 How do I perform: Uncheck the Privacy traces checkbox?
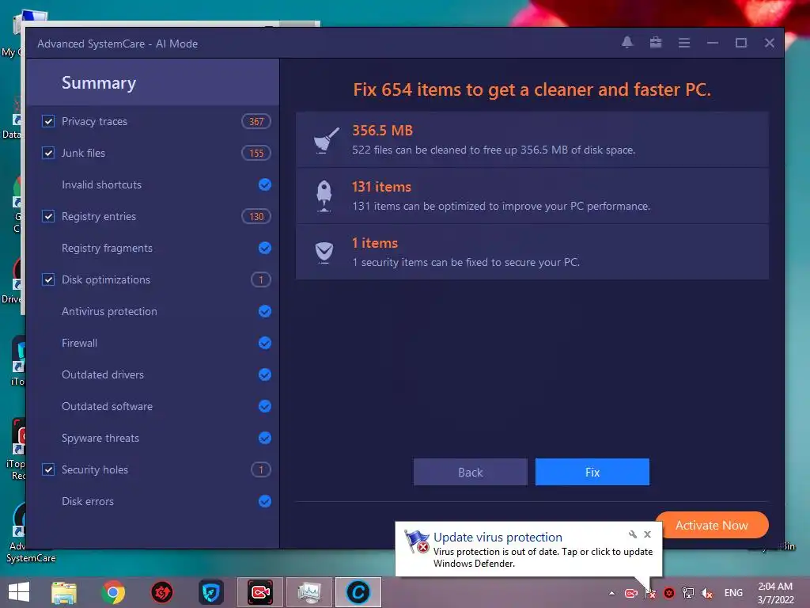click(48, 121)
